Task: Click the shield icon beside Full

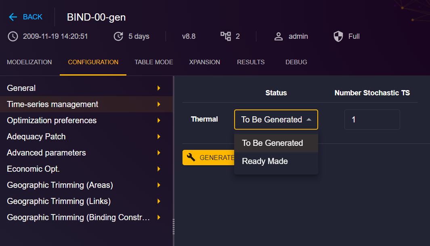Action: tap(338, 36)
